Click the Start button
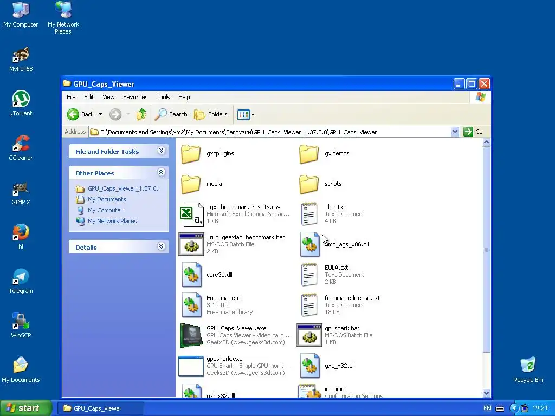 [x=25, y=408]
